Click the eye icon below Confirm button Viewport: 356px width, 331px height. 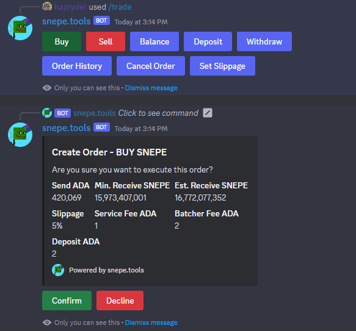point(47,322)
